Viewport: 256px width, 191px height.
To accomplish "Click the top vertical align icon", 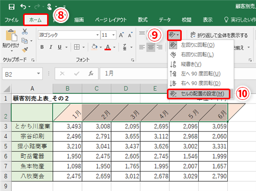I will 142,33.
